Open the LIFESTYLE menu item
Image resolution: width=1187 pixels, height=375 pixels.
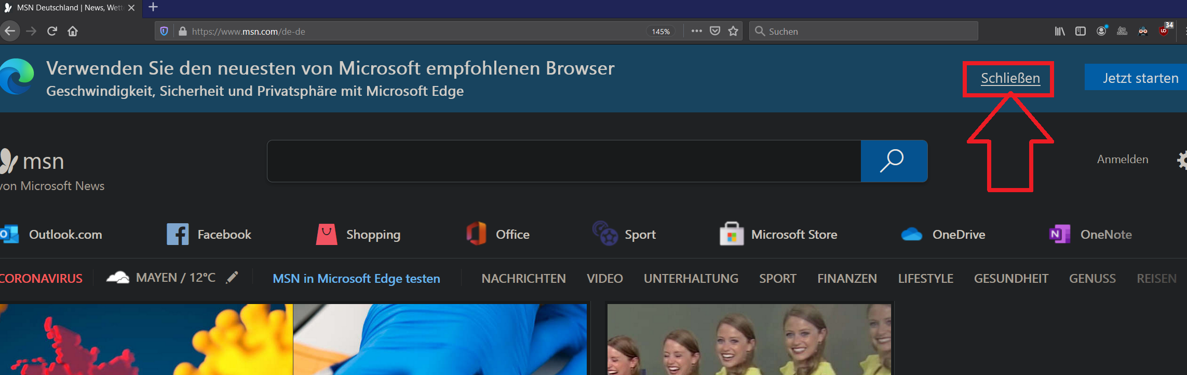[x=925, y=279]
